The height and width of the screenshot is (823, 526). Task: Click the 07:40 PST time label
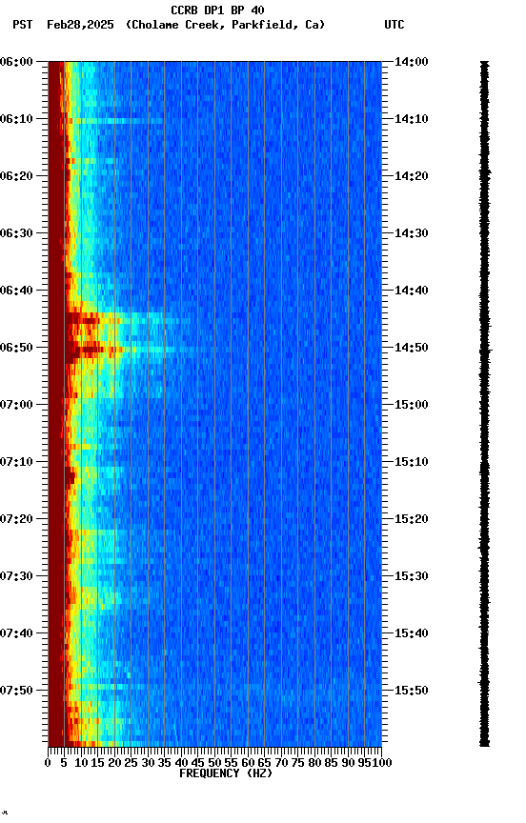pos(16,633)
